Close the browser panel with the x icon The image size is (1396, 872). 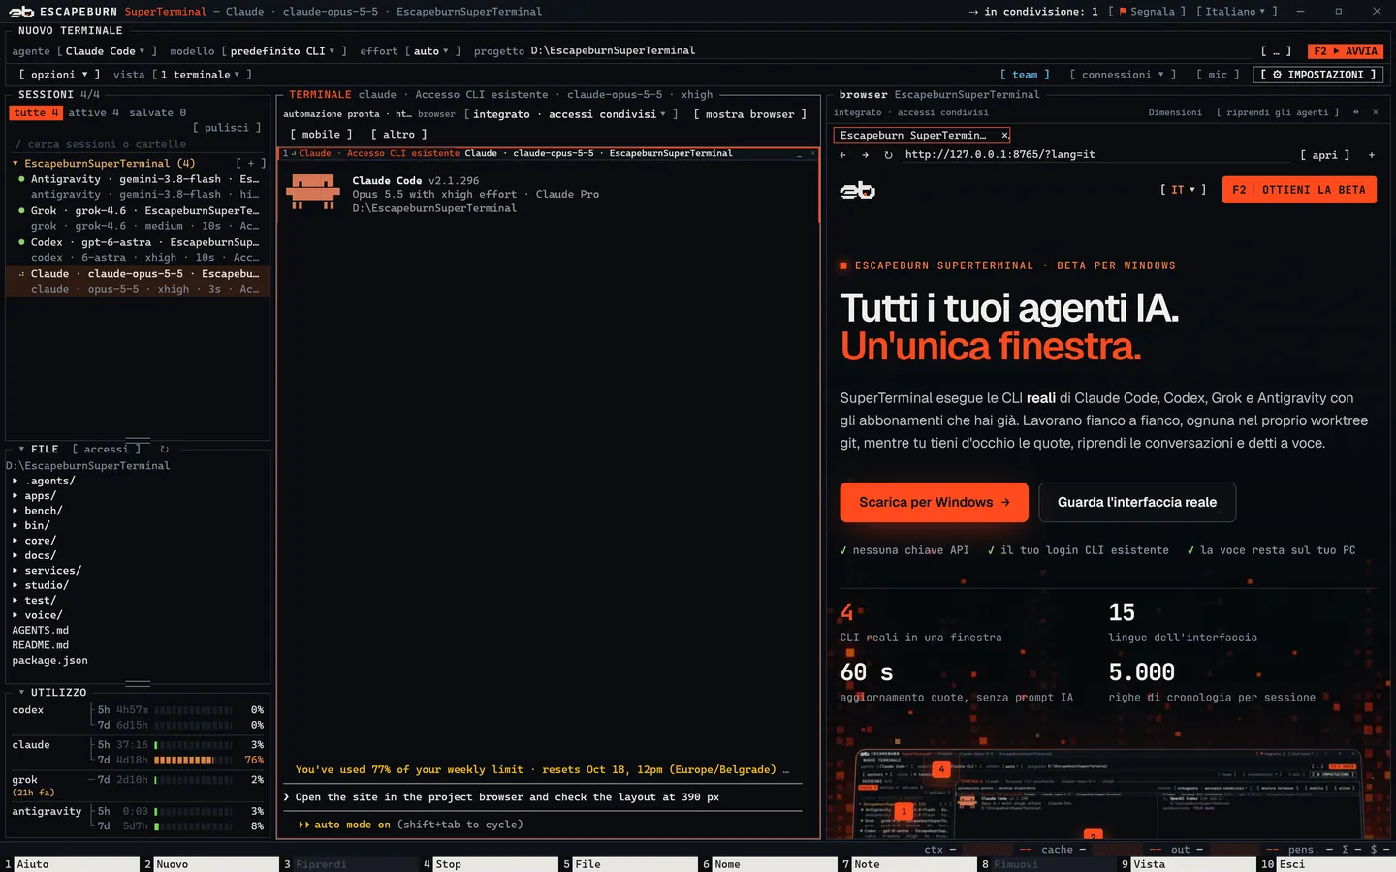click(x=1375, y=112)
